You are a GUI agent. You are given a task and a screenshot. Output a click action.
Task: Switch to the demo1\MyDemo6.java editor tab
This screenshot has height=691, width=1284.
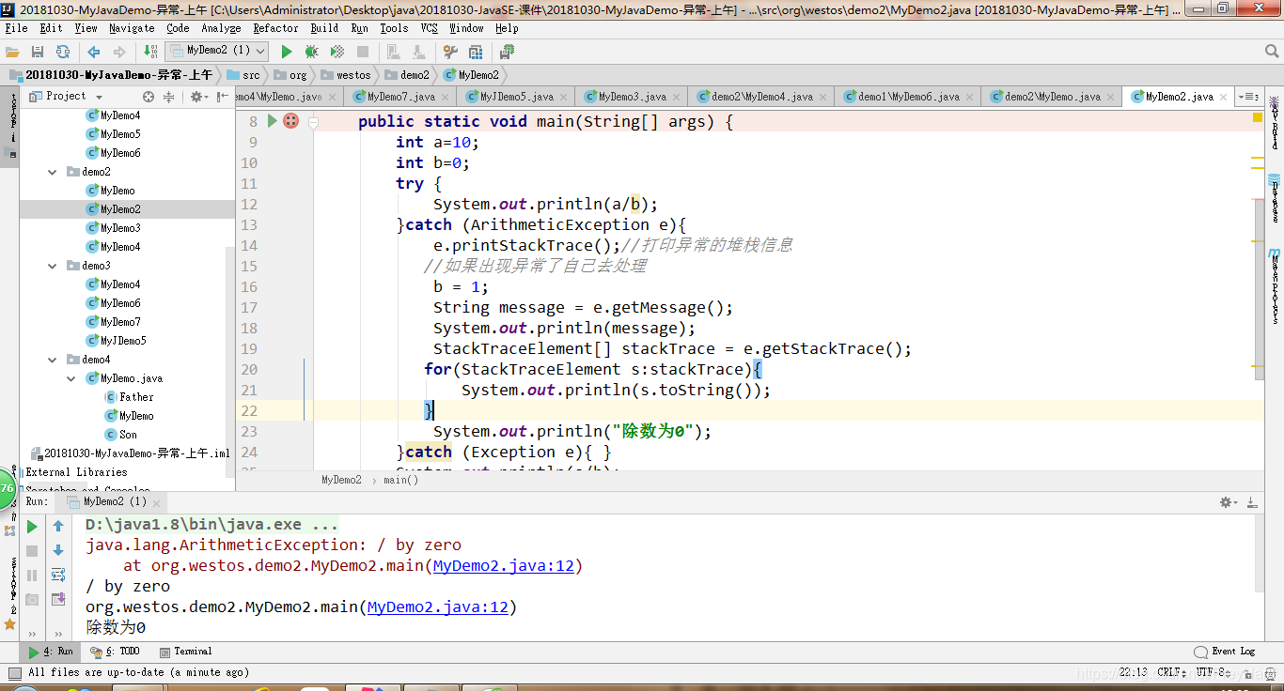tap(908, 97)
